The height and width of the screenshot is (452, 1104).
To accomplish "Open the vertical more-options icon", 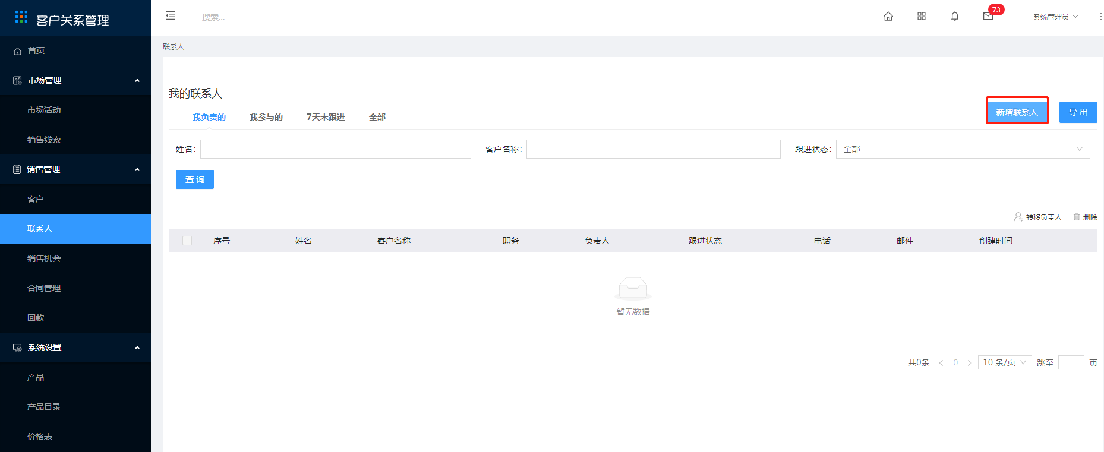I will pyautogui.click(x=1100, y=17).
